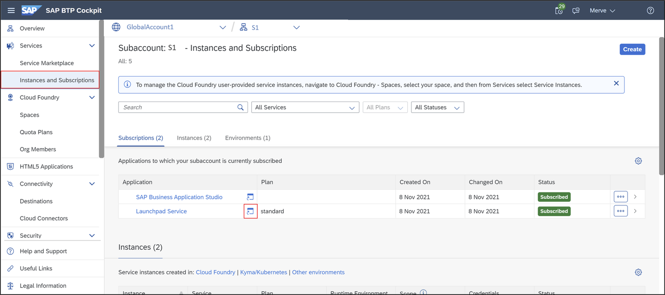This screenshot has width=665, height=295.
Task: Open details chevron for SAP Business Application Studio row
Action: coord(635,197)
